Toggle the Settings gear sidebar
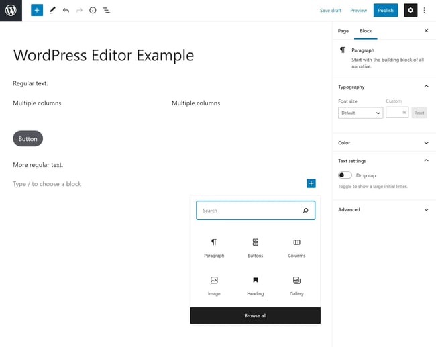The width and height of the screenshot is (436, 347). (x=410, y=10)
